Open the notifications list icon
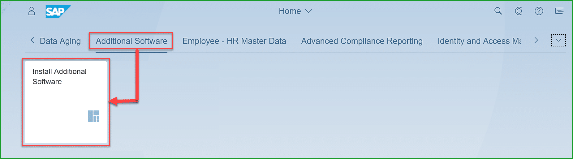This screenshot has width=573, height=159. click(x=559, y=11)
